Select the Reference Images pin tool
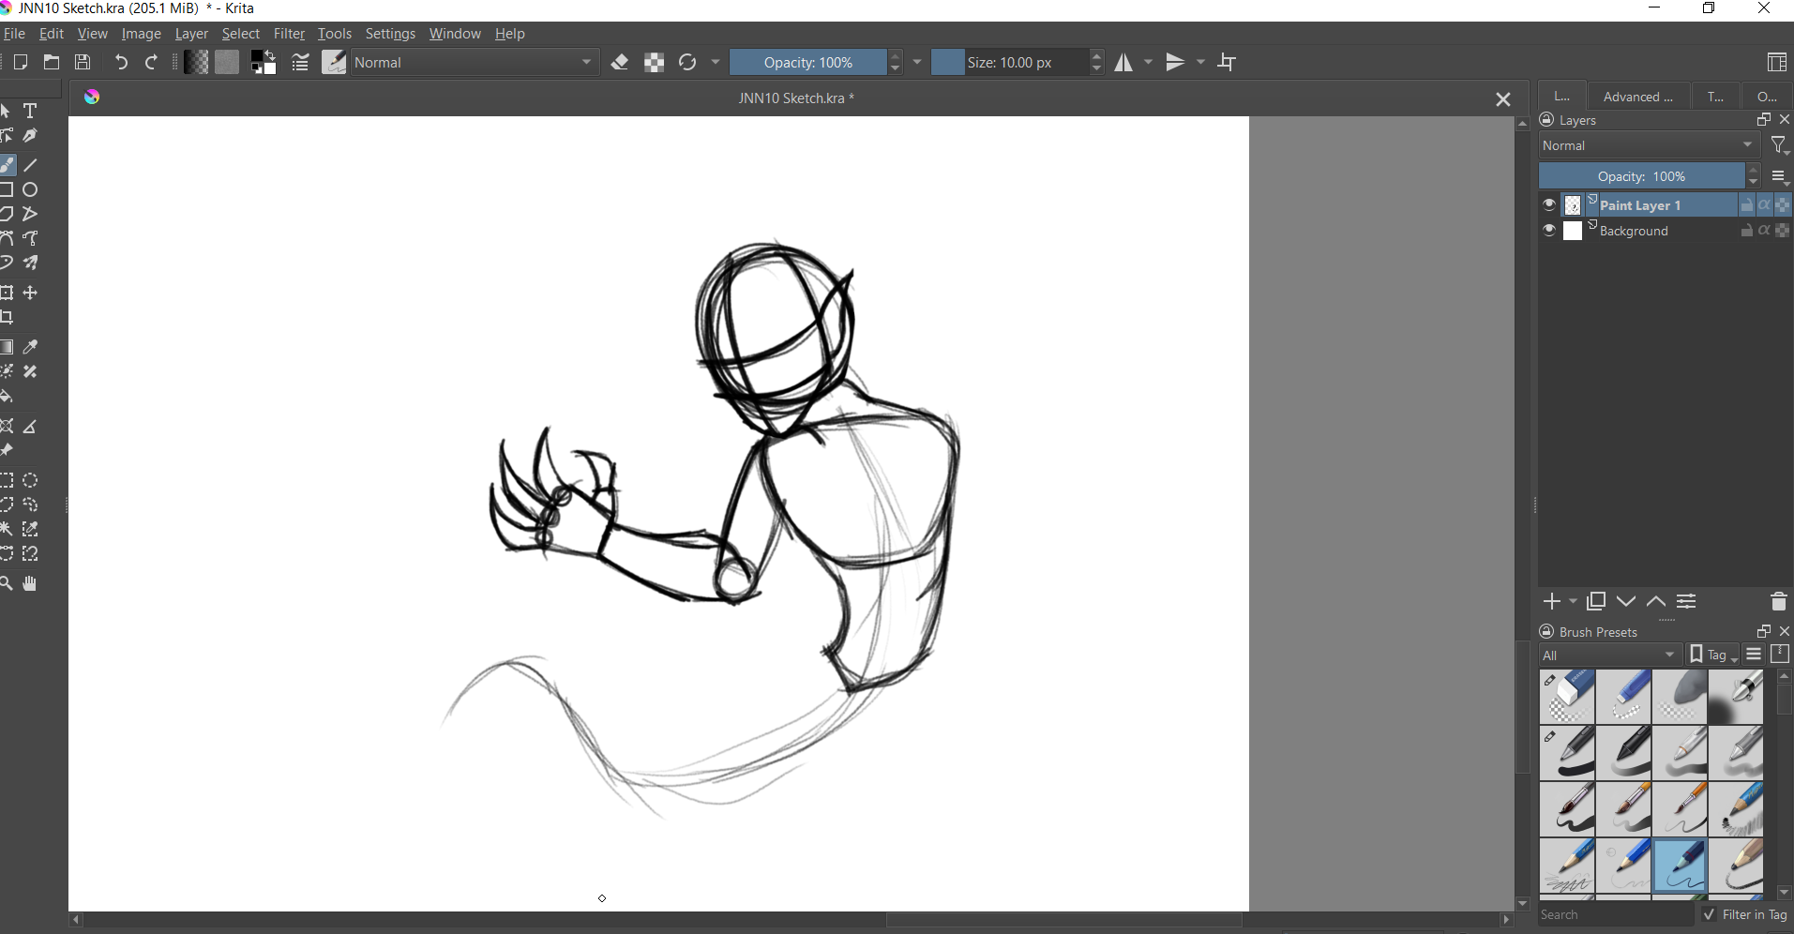1794x934 pixels. pyautogui.click(x=8, y=451)
